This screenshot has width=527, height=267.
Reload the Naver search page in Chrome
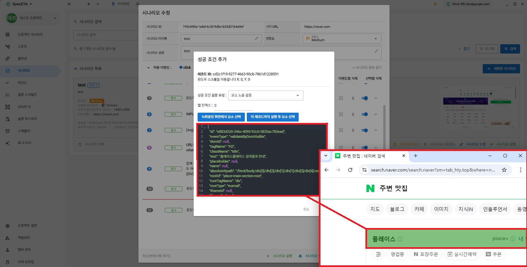[x=350, y=170]
